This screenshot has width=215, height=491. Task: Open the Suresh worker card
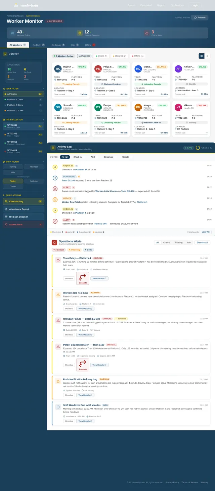click(71, 119)
